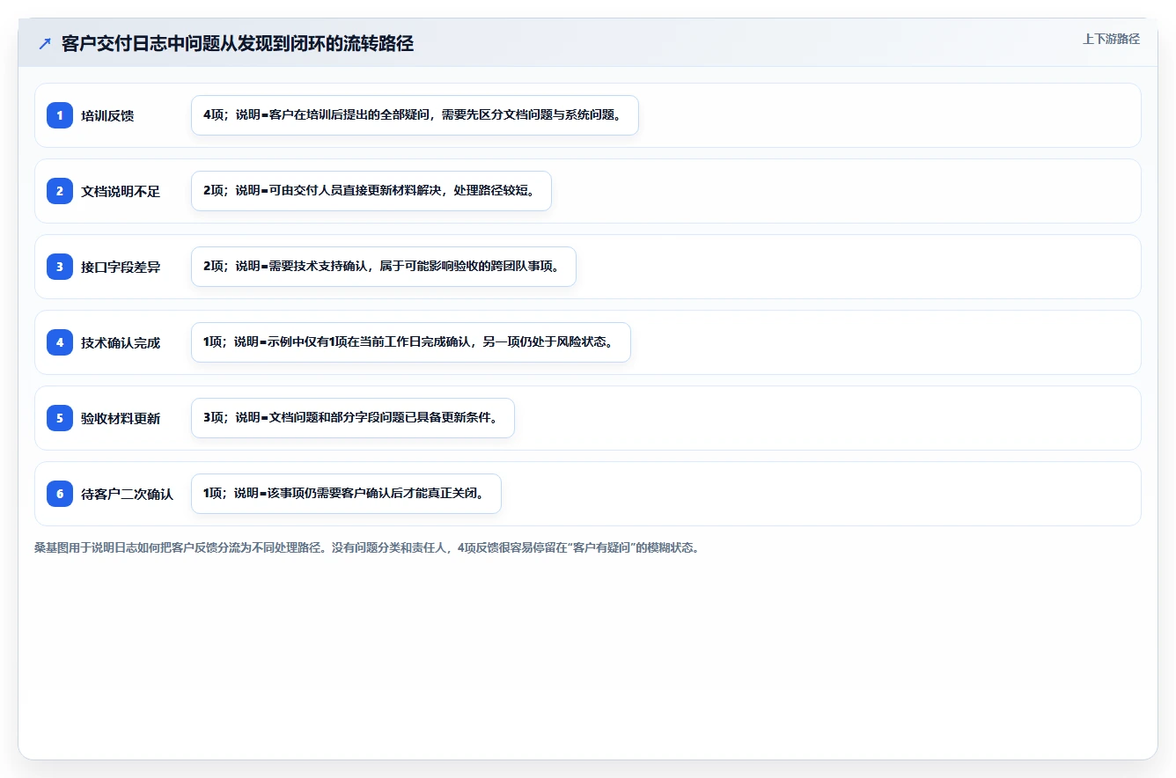Select step badge 5 for 验收材料更新

(x=60, y=418)
